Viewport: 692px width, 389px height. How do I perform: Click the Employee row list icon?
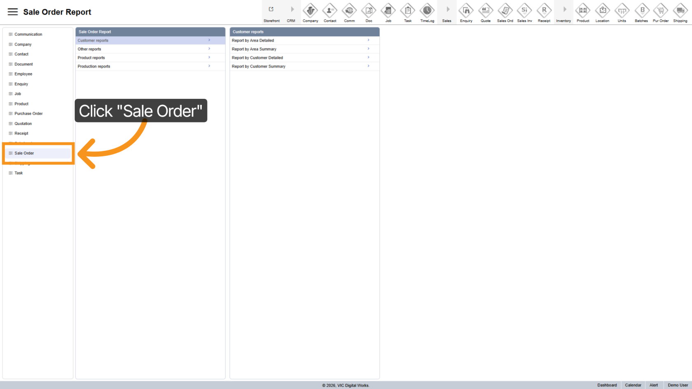tap(11, 74)
